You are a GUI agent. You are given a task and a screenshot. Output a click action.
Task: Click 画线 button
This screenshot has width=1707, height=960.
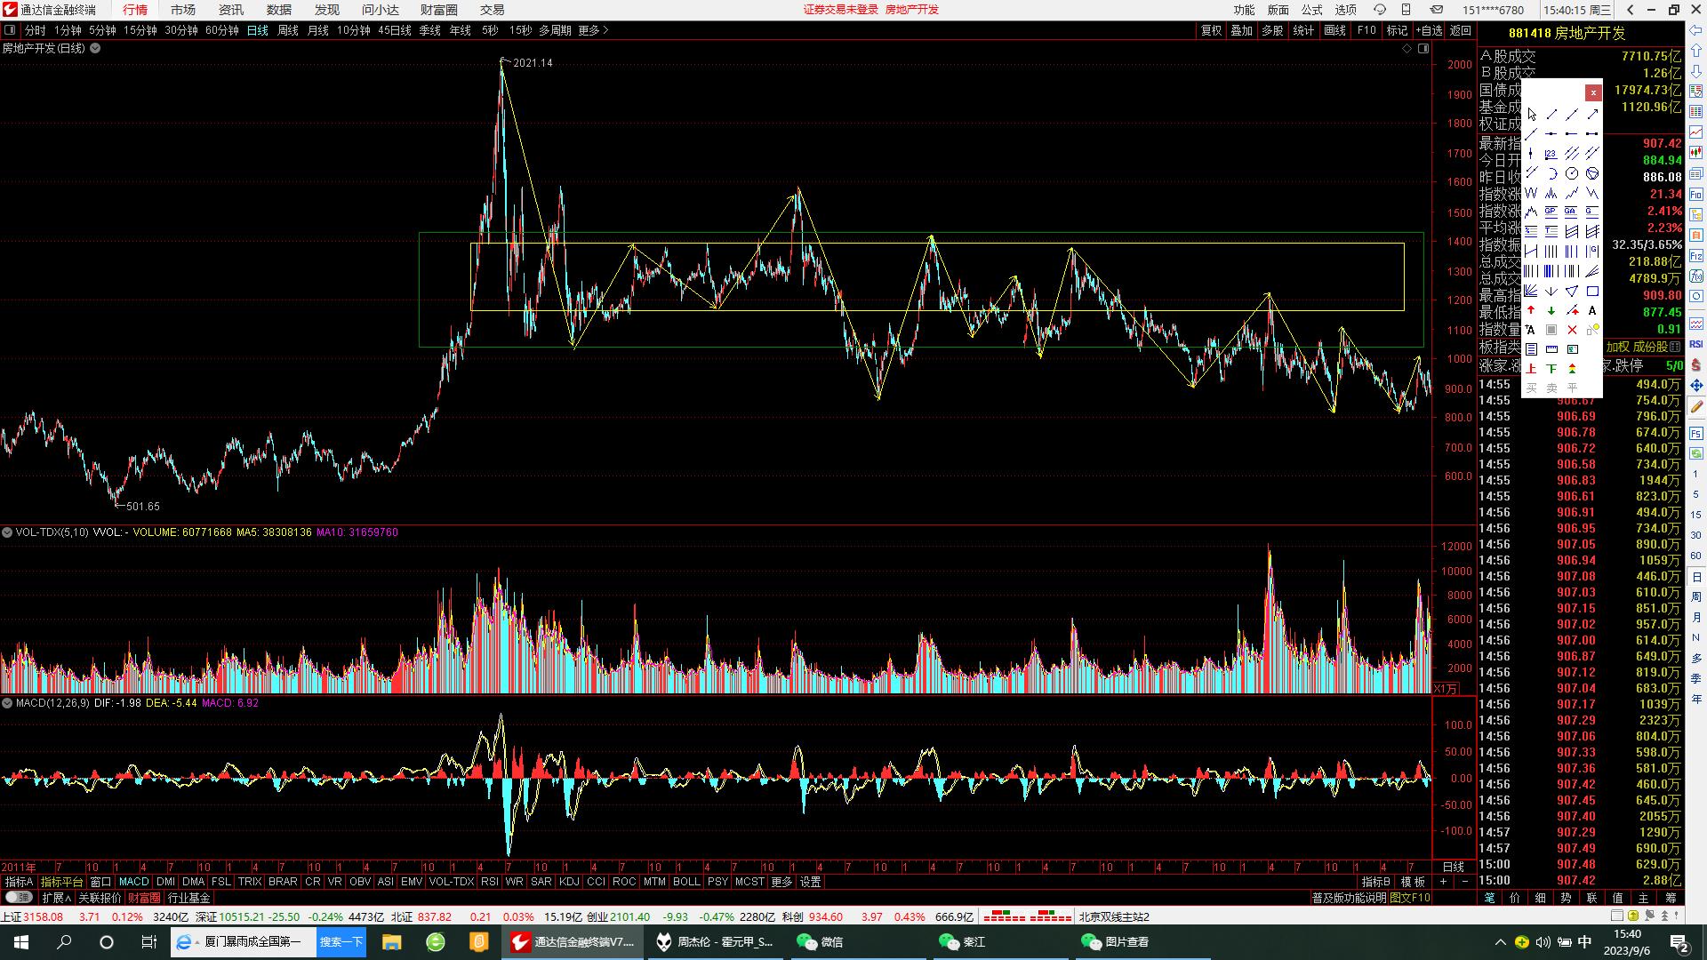click(1335, 30)
